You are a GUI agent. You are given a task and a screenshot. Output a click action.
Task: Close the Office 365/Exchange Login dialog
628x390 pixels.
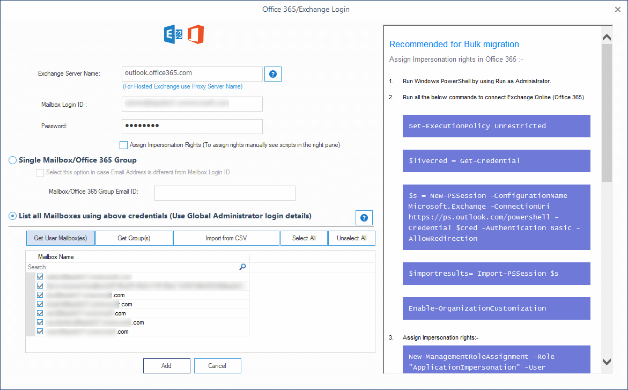[x=618, y=9]
